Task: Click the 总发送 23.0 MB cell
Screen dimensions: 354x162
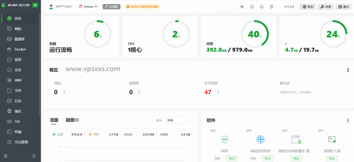Action: point(139,135)
